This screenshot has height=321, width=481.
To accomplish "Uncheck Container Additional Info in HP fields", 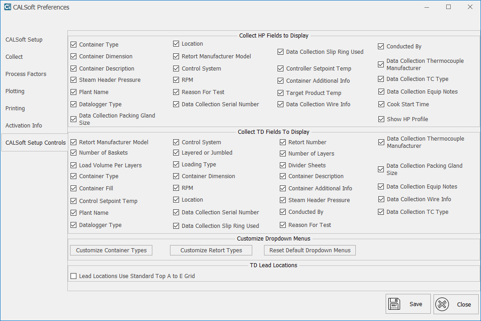I will click(281, 81).
